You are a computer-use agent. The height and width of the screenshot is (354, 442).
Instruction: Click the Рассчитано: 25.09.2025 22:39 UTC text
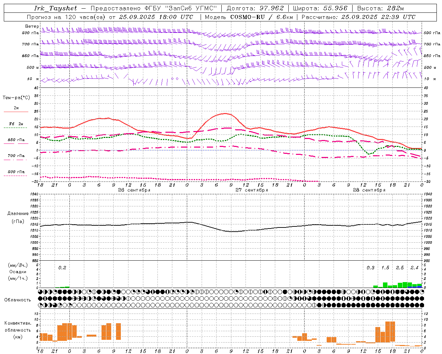pos(358,17)
